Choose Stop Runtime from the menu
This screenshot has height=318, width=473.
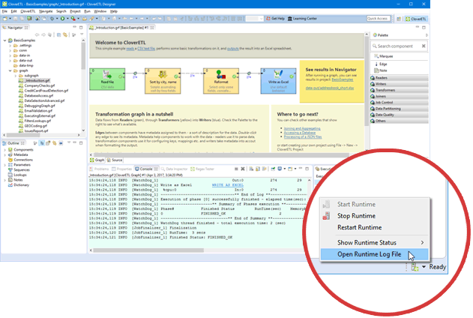374,216
